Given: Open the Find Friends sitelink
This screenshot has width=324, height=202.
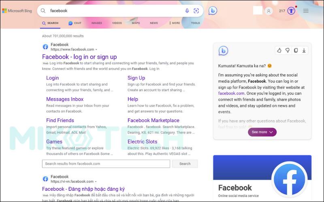Looking at the screenshot, I should 60,120.
